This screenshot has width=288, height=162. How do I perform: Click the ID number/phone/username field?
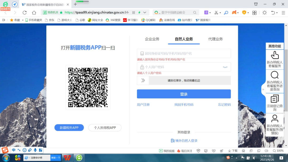click(x=184, y=53)
